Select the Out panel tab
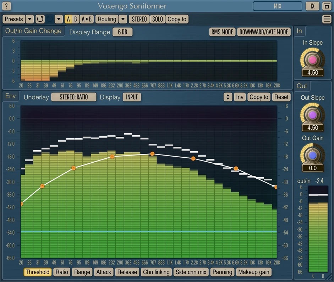 point(302,86)
